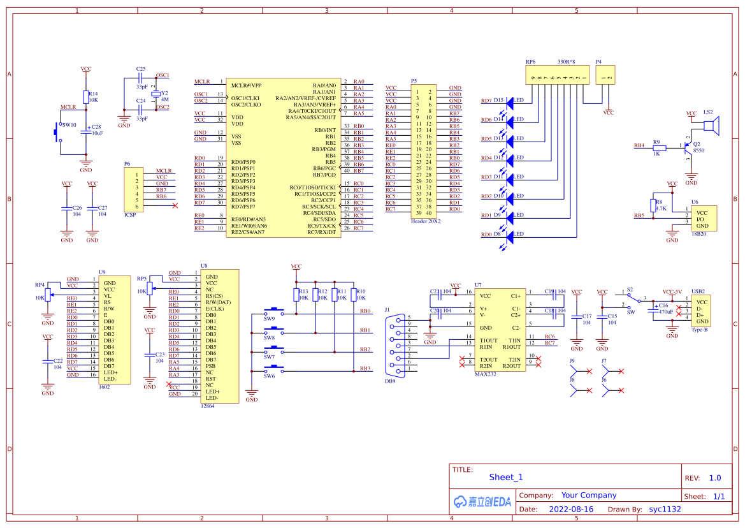Select the U7 MAX232 chip body
The height and width of the screenshot is (528, 745).
(x=500, y=330)
